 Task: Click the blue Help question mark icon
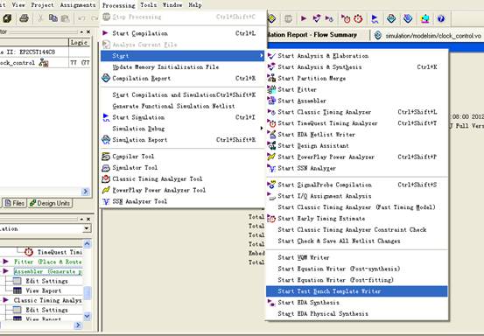[441, 19]
